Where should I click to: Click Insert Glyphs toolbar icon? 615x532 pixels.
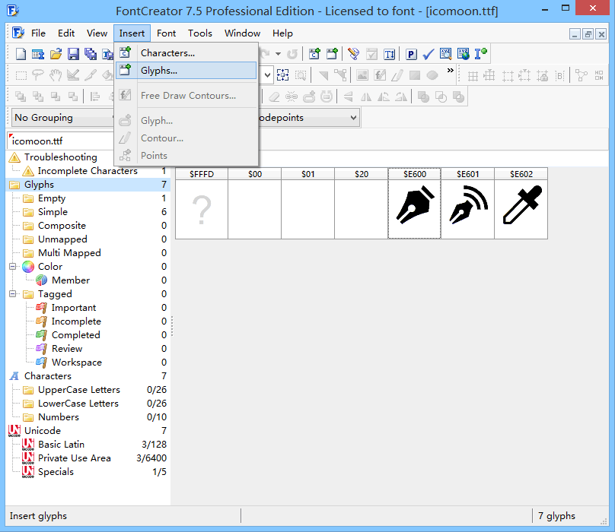[x=332, y=54]
